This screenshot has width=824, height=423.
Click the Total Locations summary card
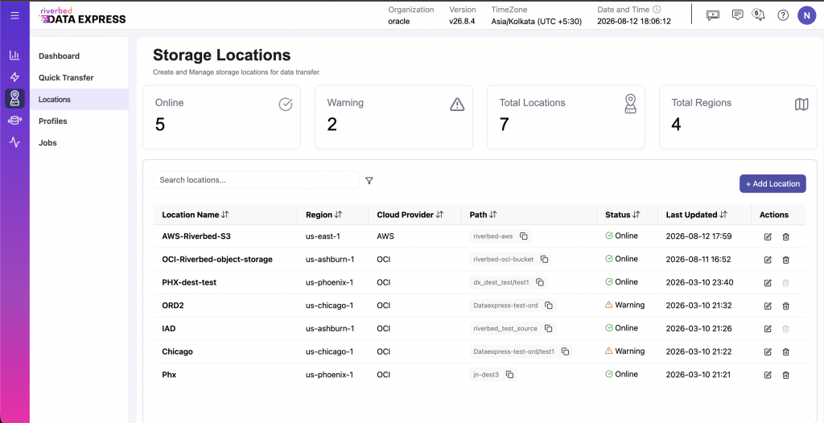(566, 117)
